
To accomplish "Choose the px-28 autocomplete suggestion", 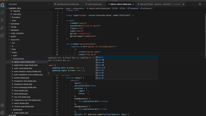I will click(x=126, y=65).
